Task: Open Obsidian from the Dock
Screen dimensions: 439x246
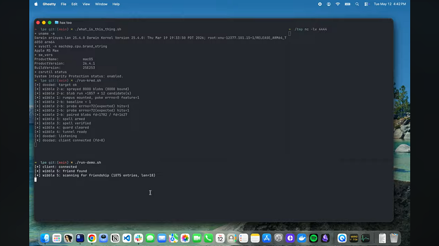Action: 325,238
